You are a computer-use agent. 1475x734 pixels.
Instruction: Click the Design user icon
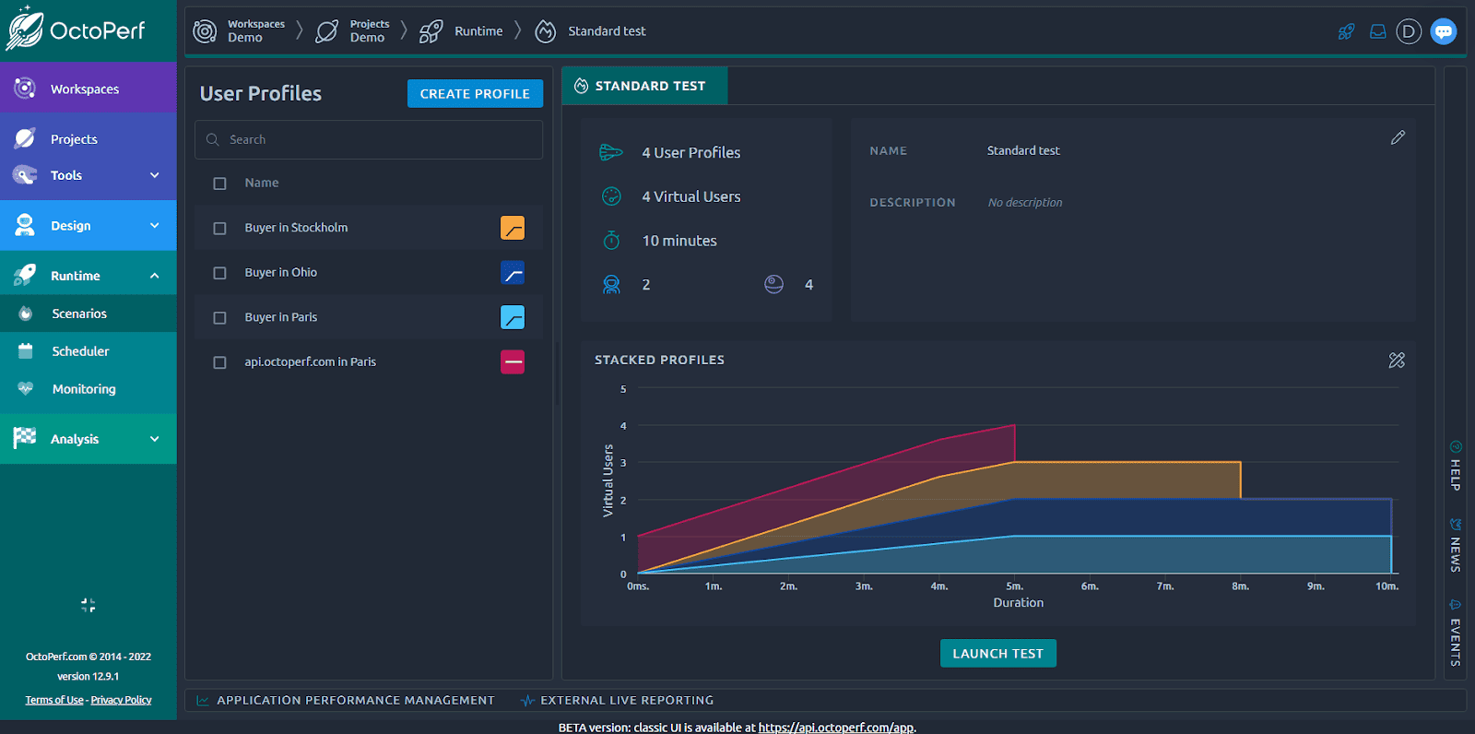click(25, 225)
